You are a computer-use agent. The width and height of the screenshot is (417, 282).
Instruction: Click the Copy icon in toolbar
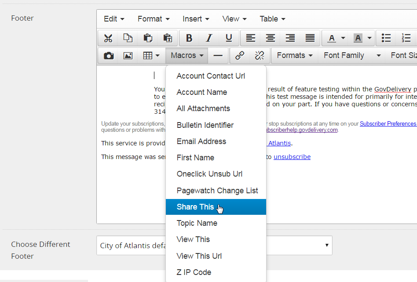128,38
